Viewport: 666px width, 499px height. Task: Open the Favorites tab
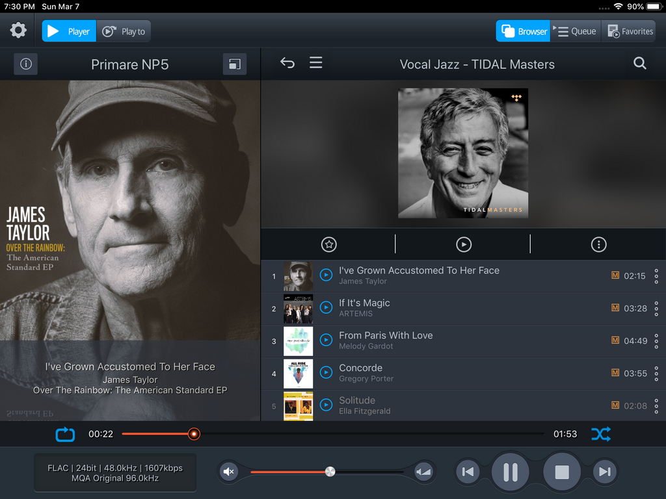tap(629, 31)
